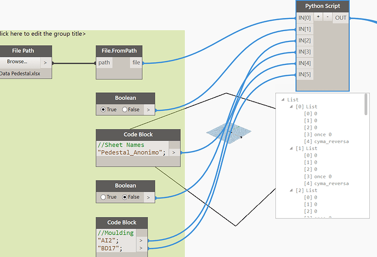
Task: Click the IN[0] port of Python Script
Action: (305, 18)
